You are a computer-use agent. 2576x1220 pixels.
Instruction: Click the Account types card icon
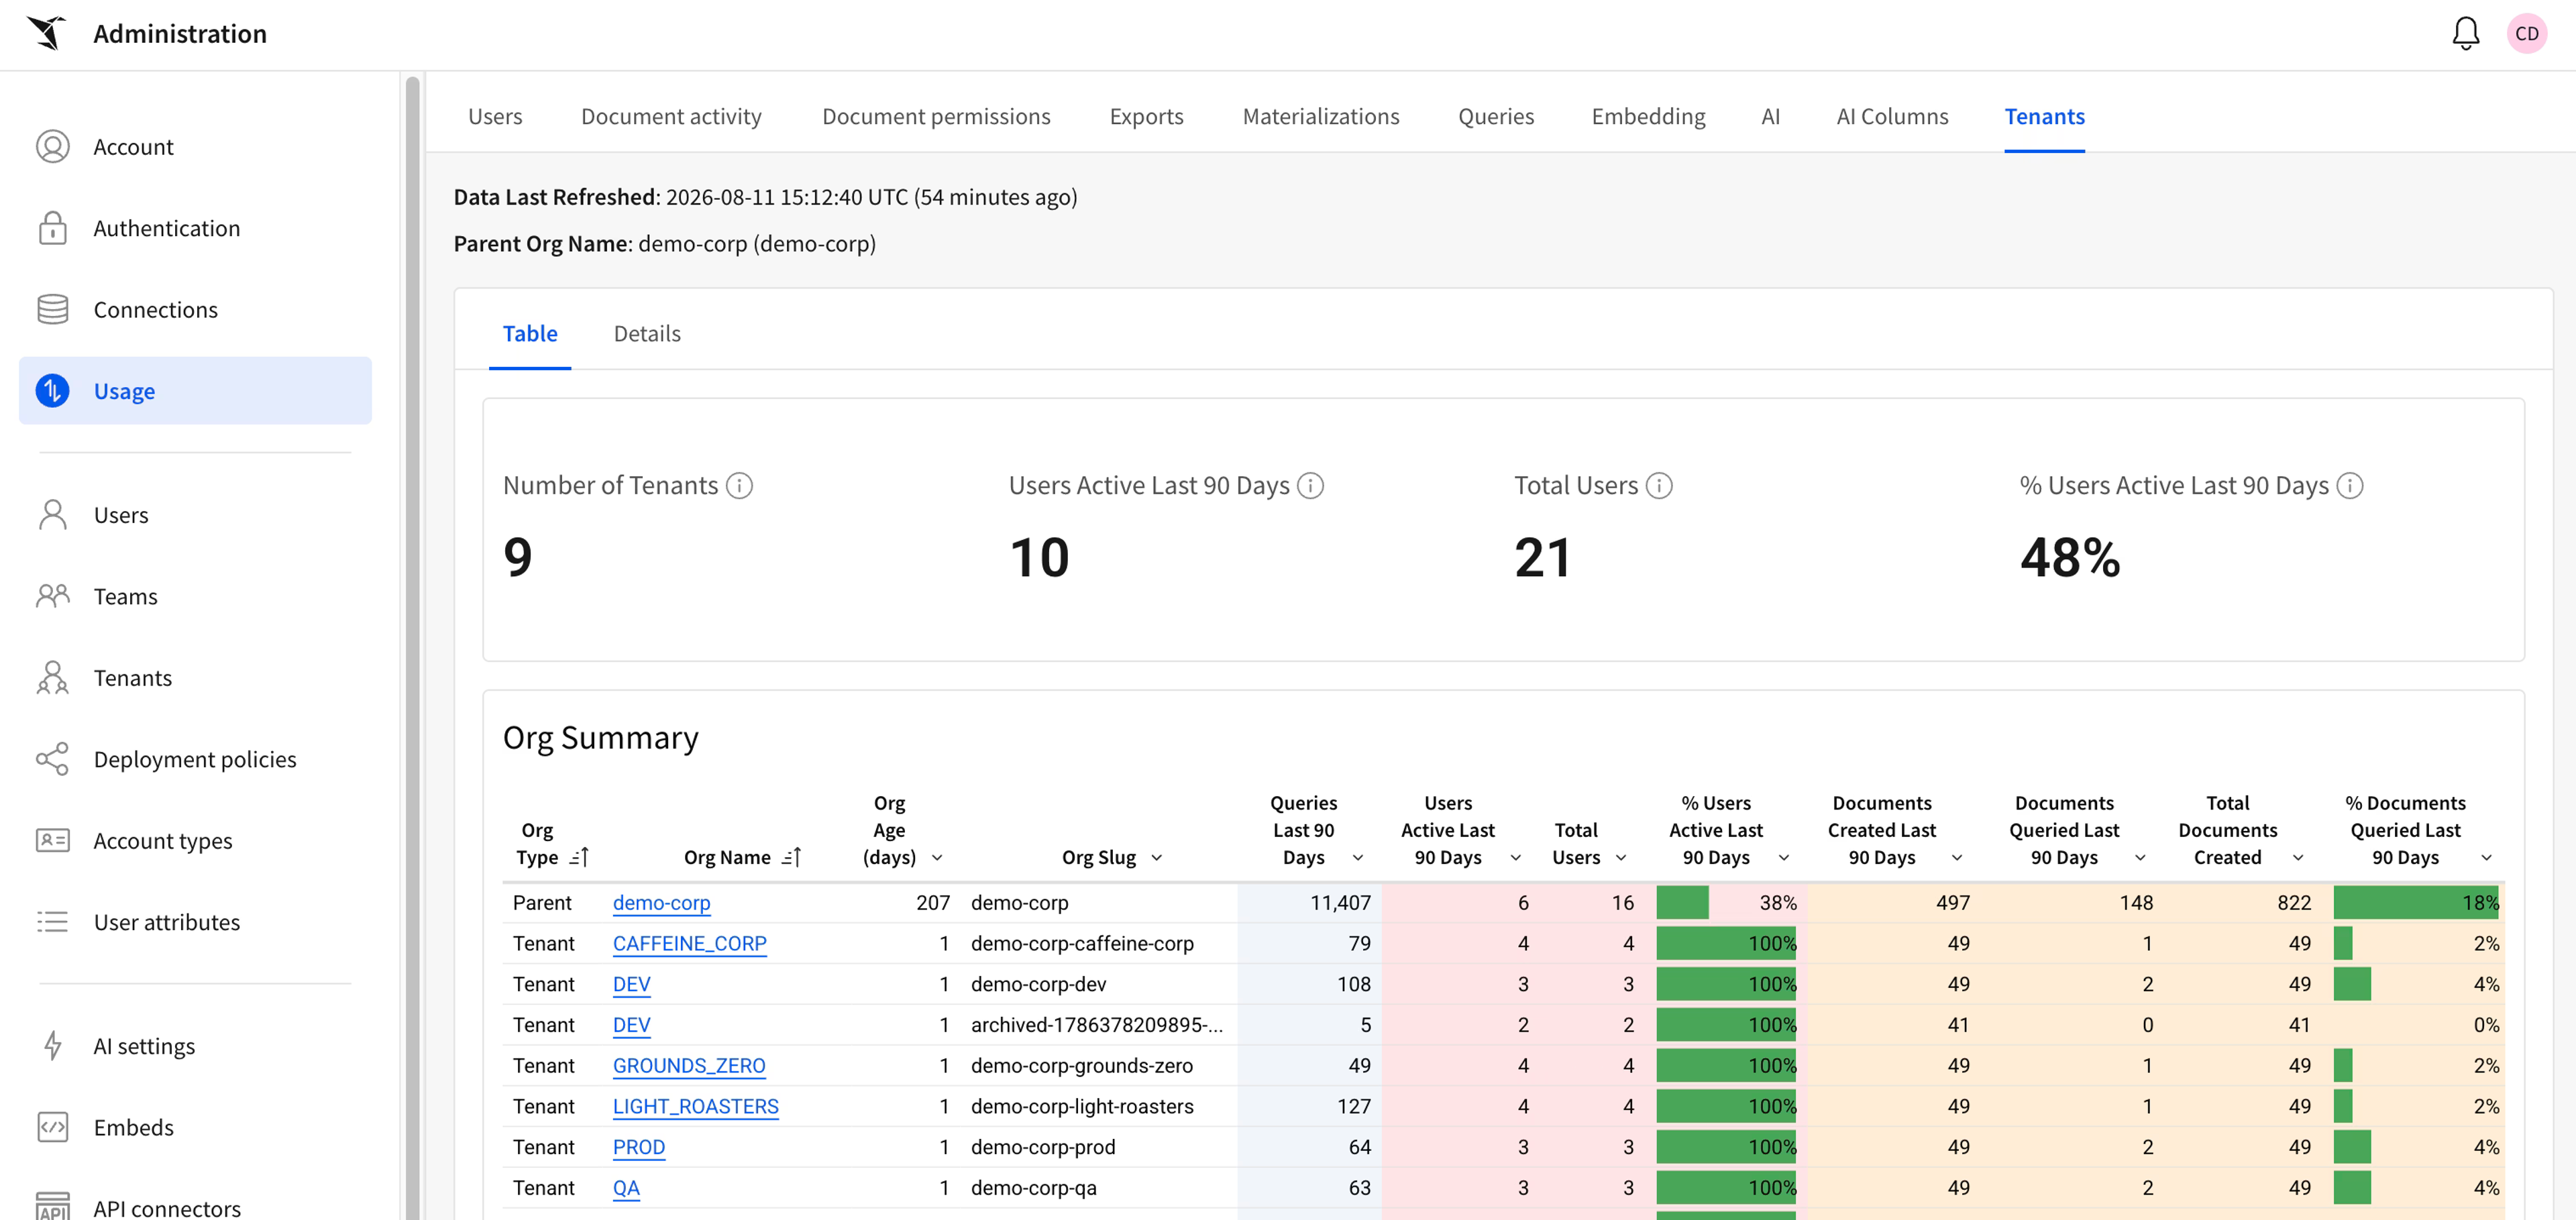click(53, 841)
